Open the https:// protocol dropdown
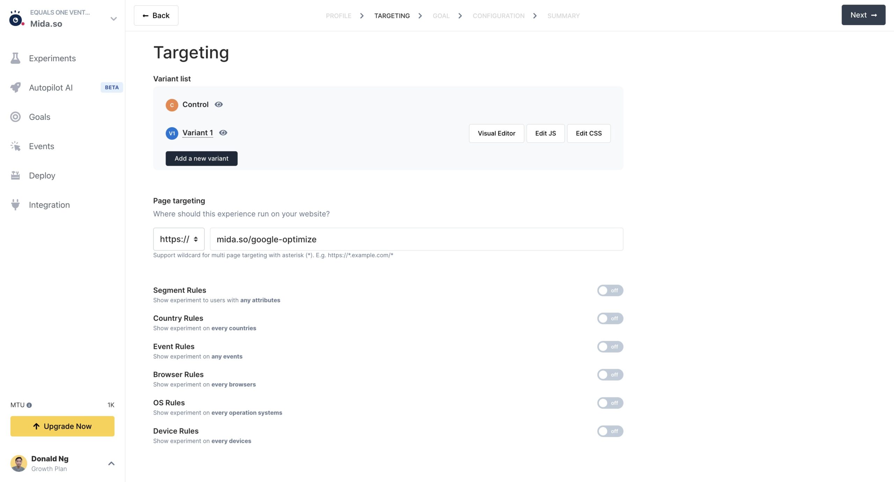Image resolution: width=894 pixels, height=482 pixels. click(x=179, y=239)
